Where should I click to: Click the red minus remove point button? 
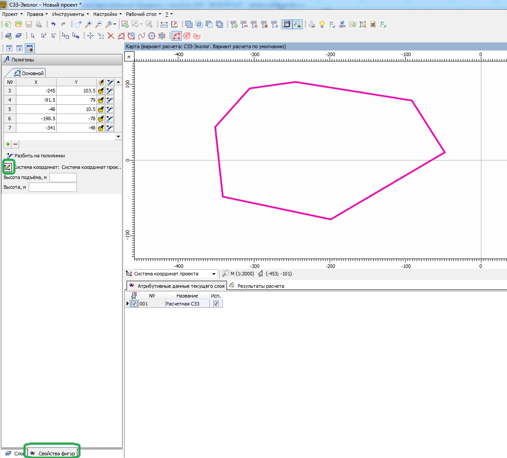tap(15, 144)
